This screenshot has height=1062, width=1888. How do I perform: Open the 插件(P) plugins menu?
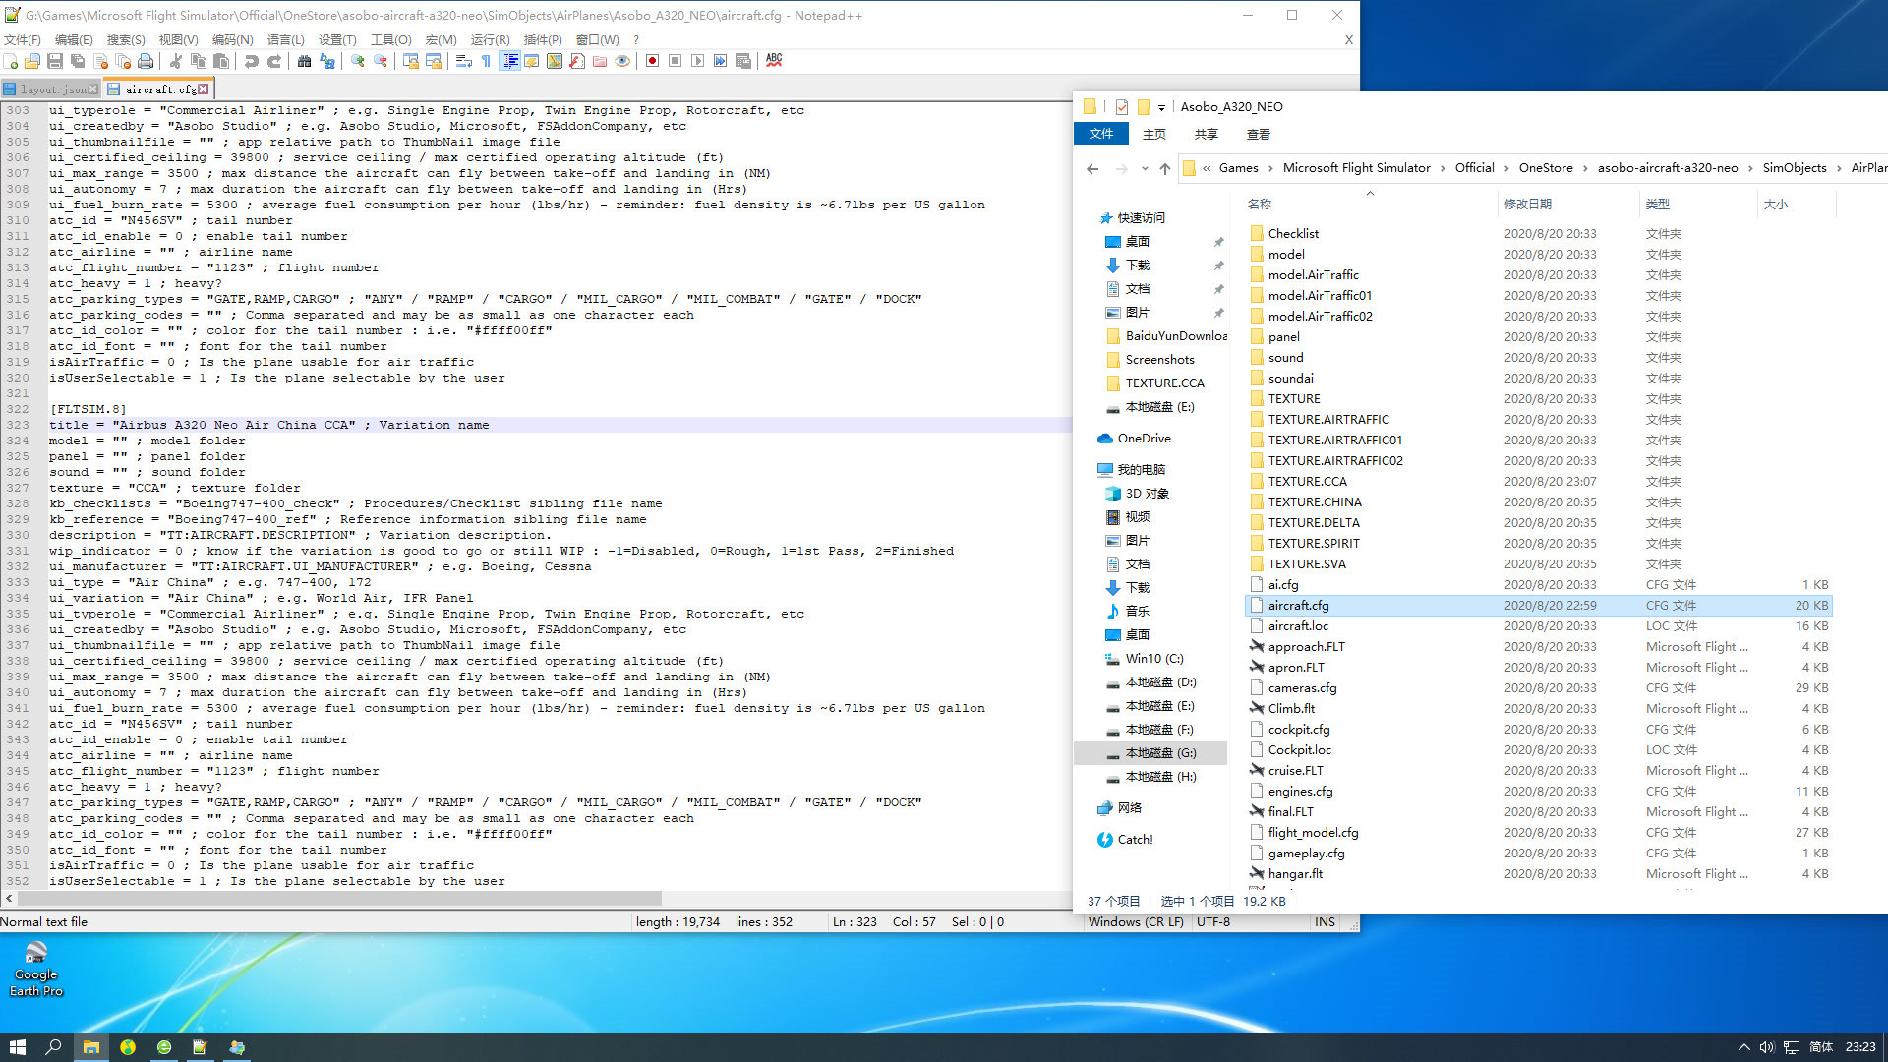coord(543,40)
